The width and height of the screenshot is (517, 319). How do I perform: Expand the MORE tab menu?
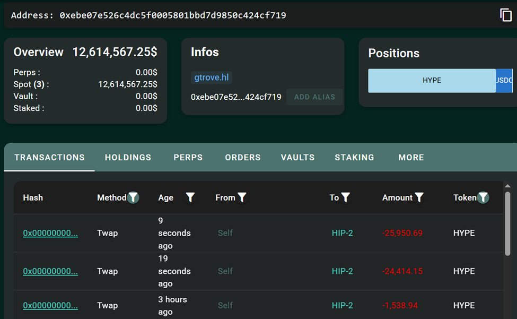click(x=411, y=157)
